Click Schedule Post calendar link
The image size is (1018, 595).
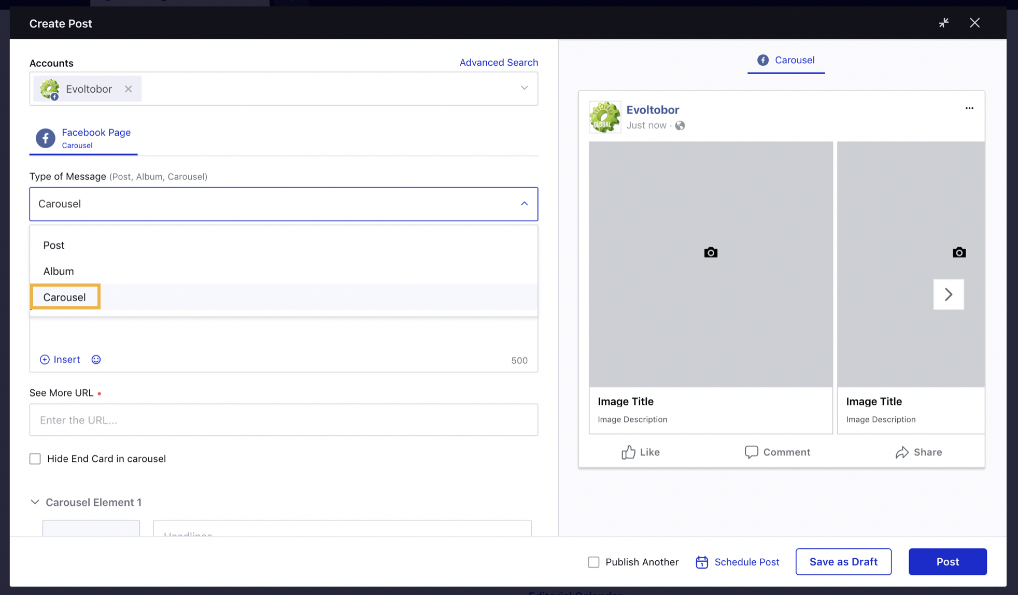pyautogui.click(x=737, y=562)
